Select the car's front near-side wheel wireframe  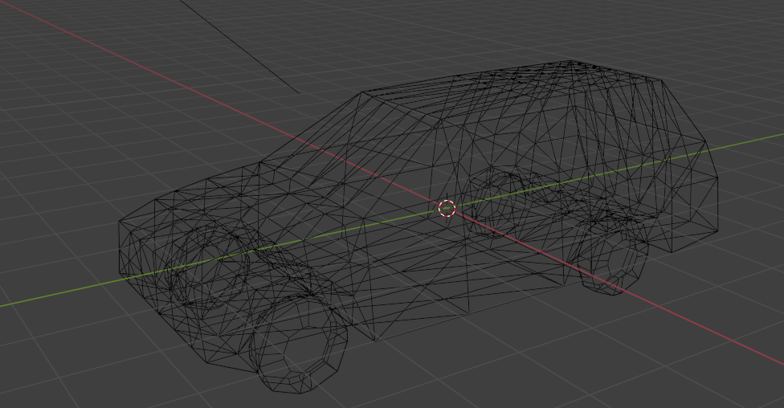300,347
